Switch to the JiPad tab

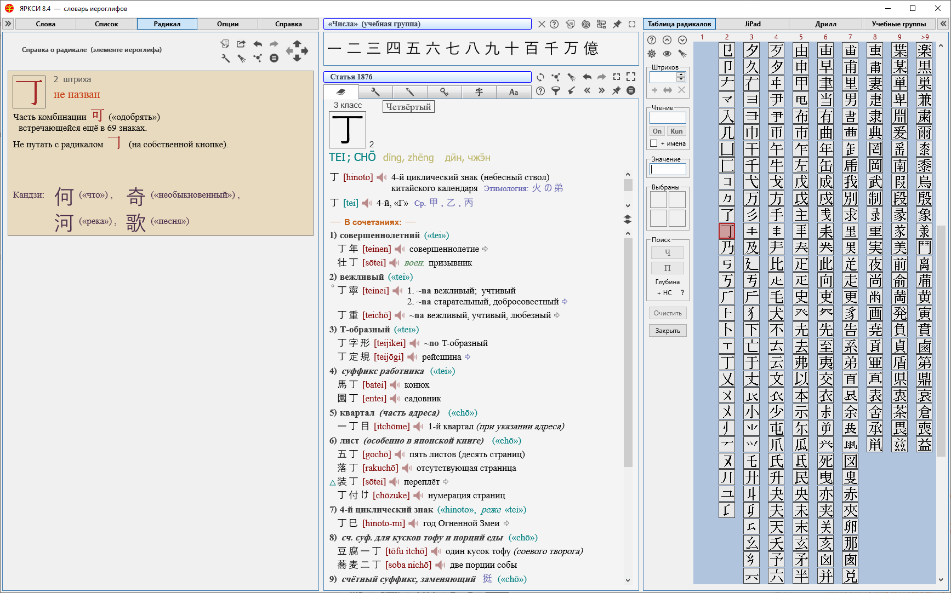(752, 24)
